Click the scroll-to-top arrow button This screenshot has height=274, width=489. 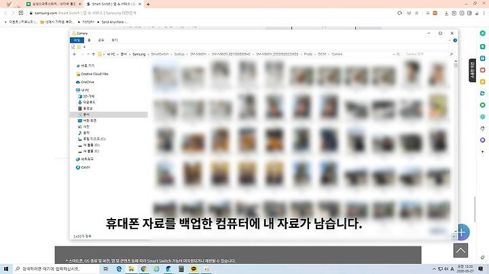[460, 251]
